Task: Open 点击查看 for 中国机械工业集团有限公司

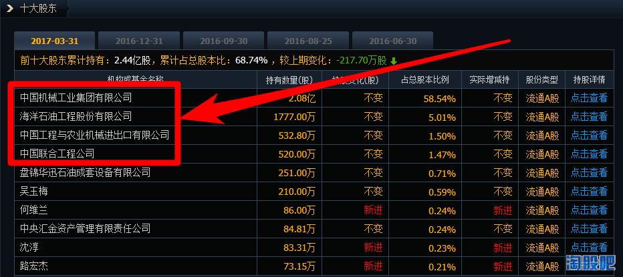Action: [x=589, y=97]
